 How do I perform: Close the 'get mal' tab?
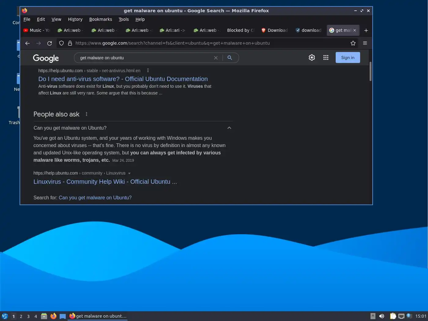(x=355, y=30)
